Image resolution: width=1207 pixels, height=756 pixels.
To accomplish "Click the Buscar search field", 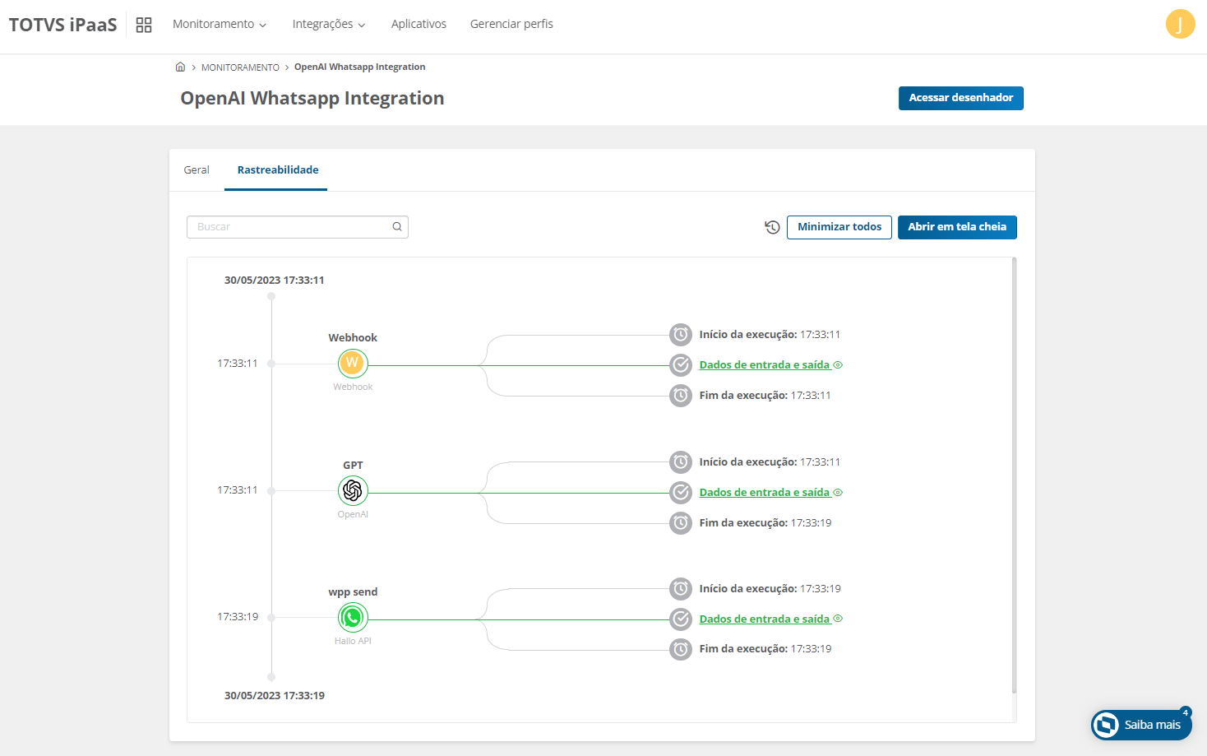I will [288, 227].
